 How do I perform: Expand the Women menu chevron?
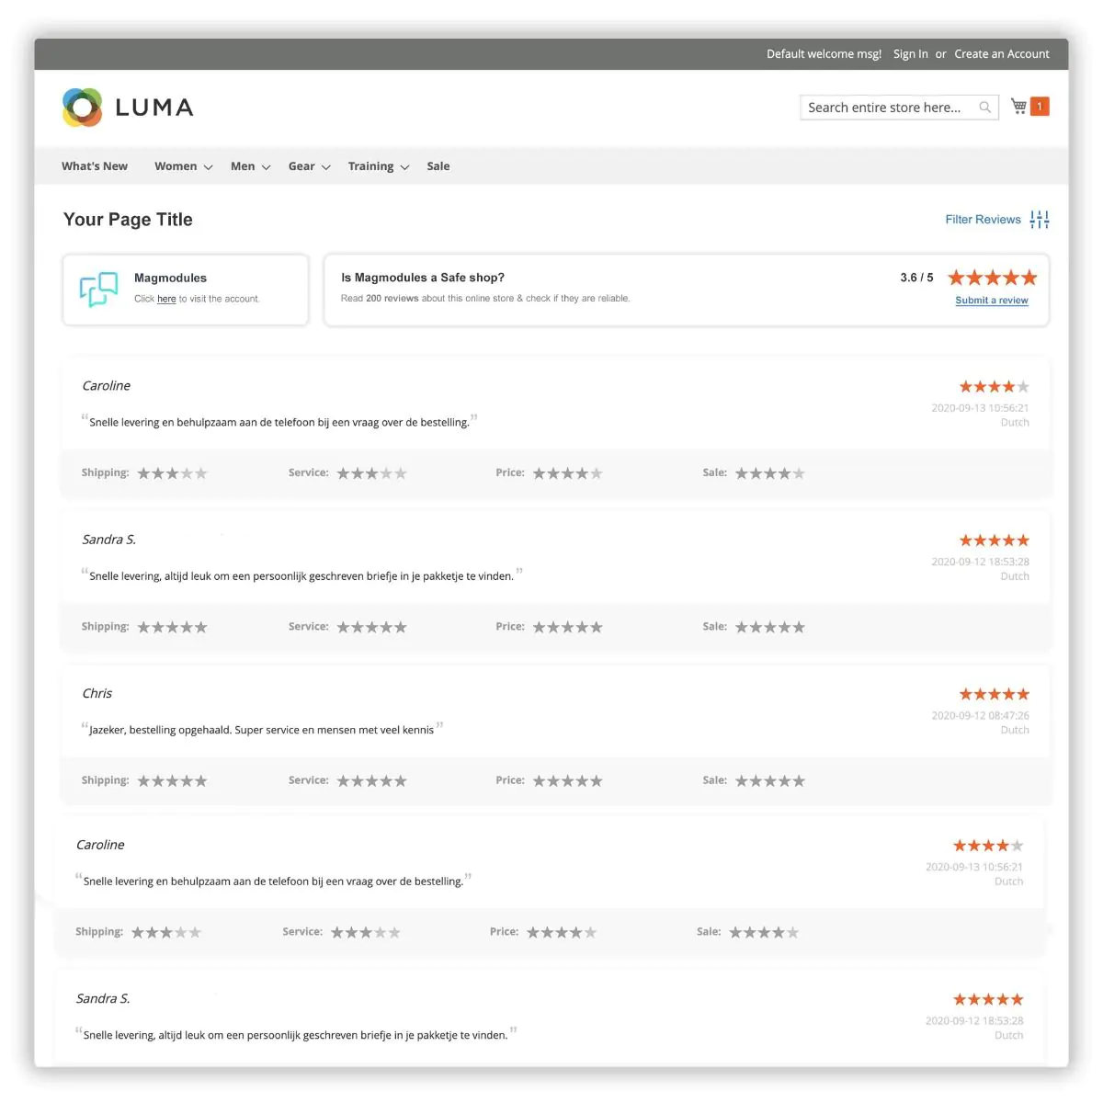point(208,167)
